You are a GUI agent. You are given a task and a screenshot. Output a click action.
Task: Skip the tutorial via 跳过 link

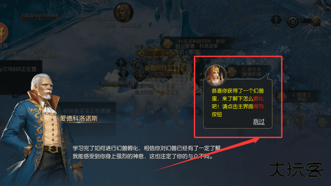click(259, 121)
